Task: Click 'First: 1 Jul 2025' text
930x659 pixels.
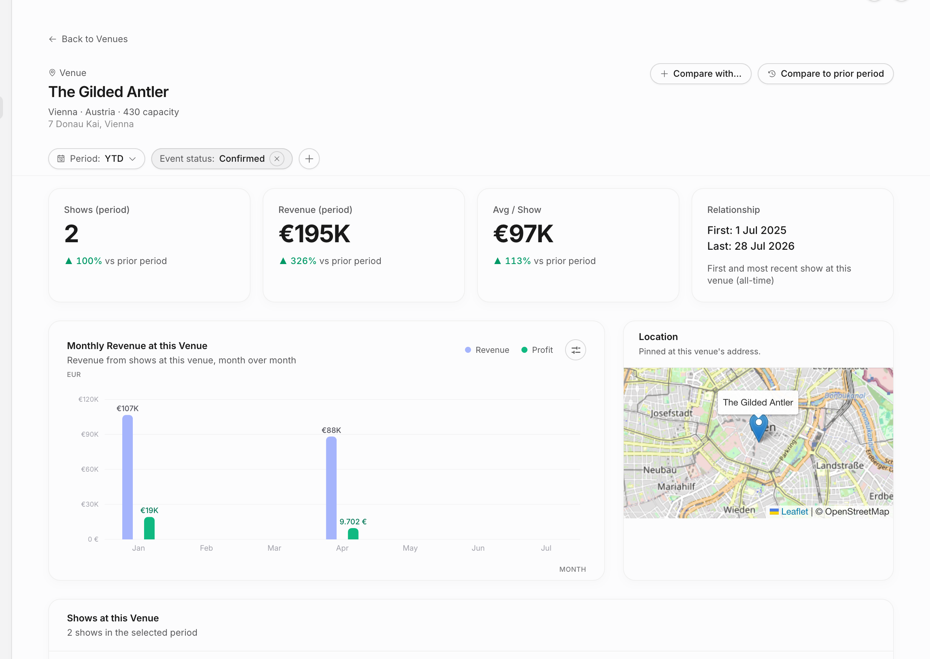Action: (747, 231)
